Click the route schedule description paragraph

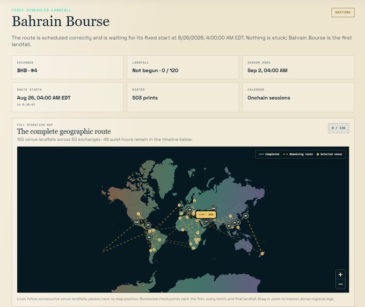click(x=182, y=41)
